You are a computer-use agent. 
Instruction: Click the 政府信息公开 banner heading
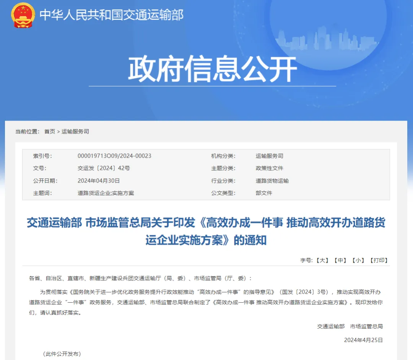point(212,69)
